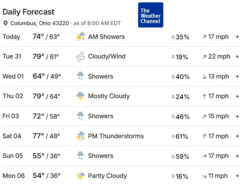Click the AM Showers weather icon for Today

coord(80,37)
